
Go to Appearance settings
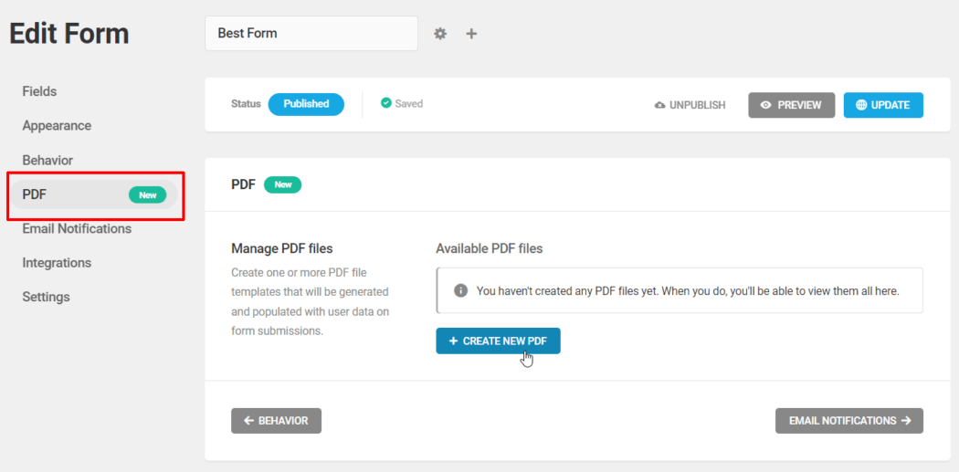pyautogui.click(x=57, y=126)
